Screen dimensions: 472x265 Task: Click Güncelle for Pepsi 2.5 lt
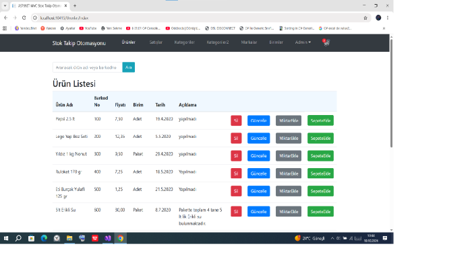pyautogui.click(x=258, y=120)
